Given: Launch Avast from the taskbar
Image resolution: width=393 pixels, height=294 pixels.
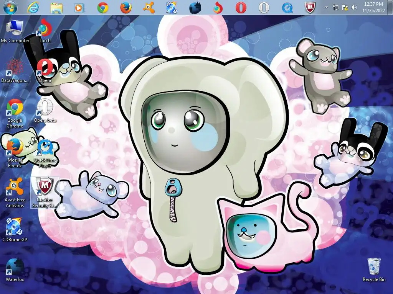Looking at the screenshot, I should click(149, 8).
